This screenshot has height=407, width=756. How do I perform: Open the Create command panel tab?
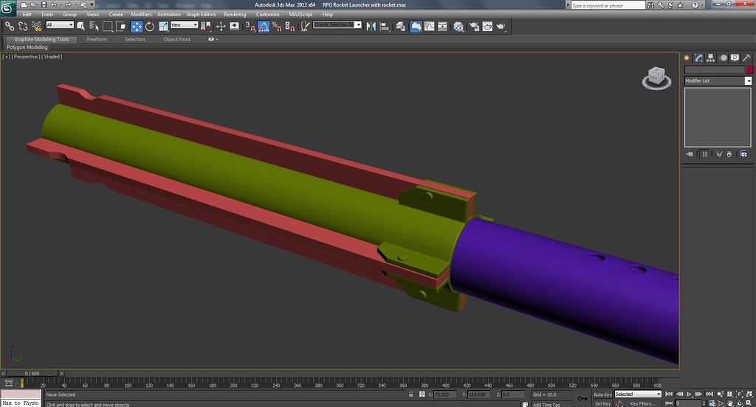(x=686, y=58)
